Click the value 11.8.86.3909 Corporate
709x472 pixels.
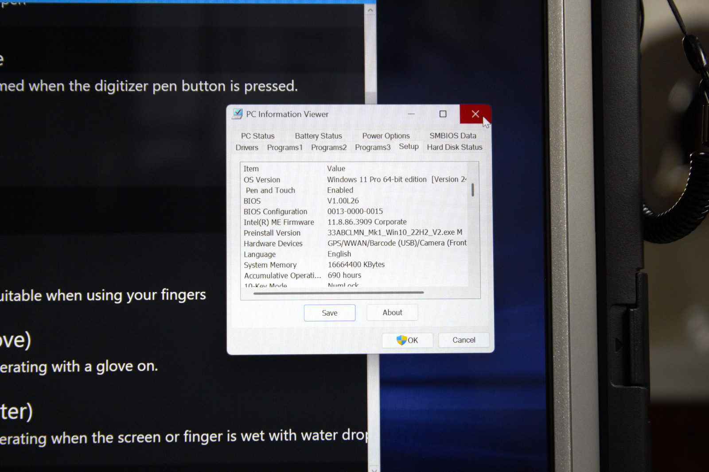tap(367, 222)
